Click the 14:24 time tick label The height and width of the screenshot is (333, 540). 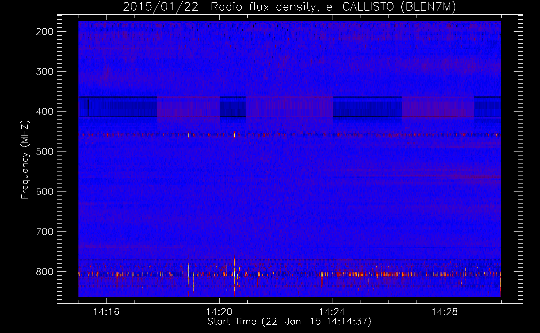point(332,312)
